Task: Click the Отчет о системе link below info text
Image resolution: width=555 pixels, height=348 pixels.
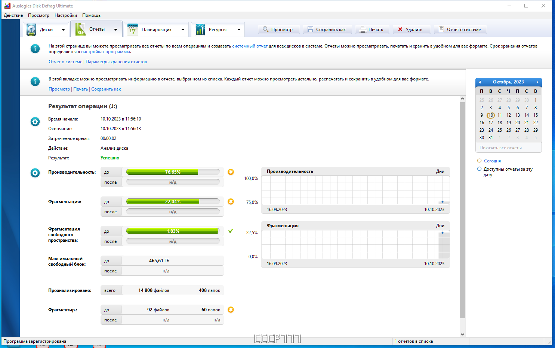Action: (65, 62)
